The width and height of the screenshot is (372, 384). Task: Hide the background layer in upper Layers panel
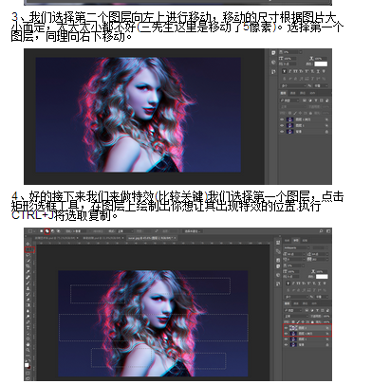[282, 132]
